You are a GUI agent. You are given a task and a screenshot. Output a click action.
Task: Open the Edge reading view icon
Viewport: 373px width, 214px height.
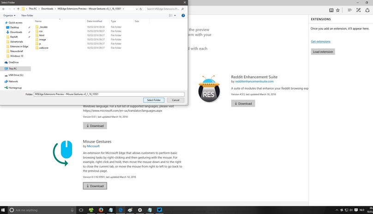coord(331,10)
